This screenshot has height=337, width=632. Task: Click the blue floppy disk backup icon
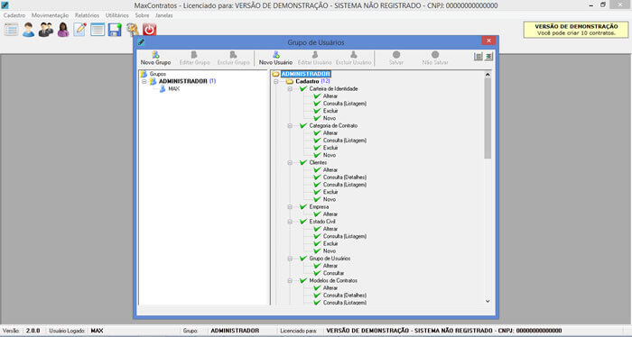click(x=115, y=30)
